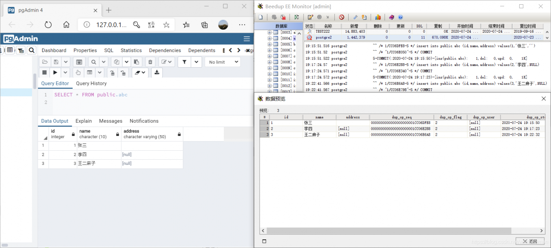This screenshot has width=551, height=248.
Task: Click the Execute query play button
Action: click(55, 72)
